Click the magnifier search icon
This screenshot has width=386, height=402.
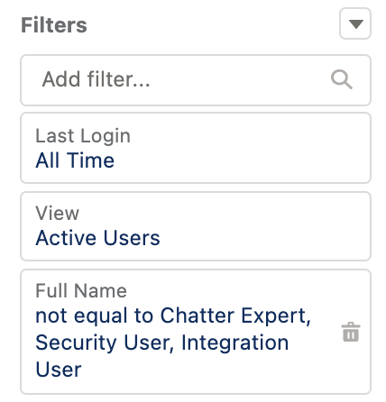(342, 79)
